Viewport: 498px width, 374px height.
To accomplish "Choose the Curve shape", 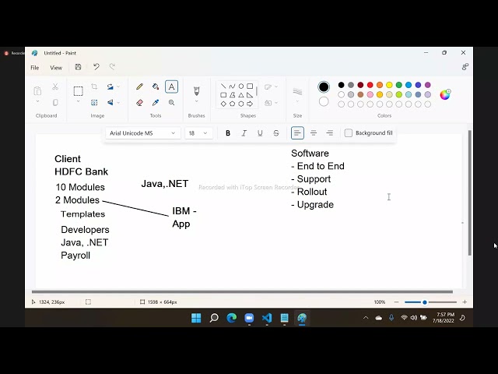I will (x=232, y=86).
